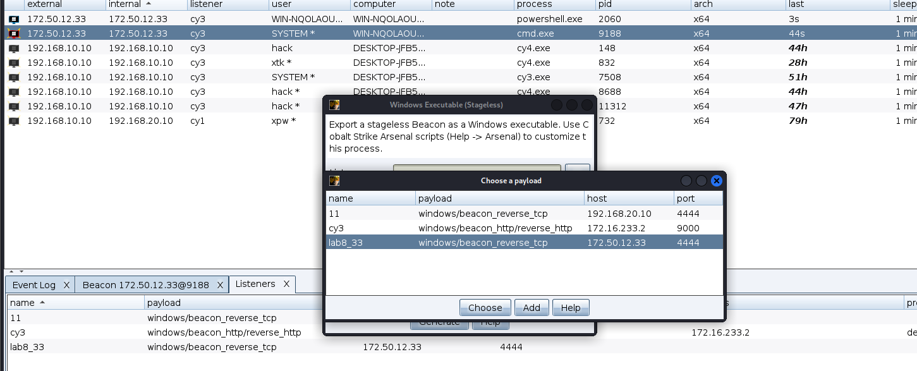Click the beacon icon for the xtk user session
The height and width of the screenshot is (371, 917).
pyautogui.click(x=14, y=63)
